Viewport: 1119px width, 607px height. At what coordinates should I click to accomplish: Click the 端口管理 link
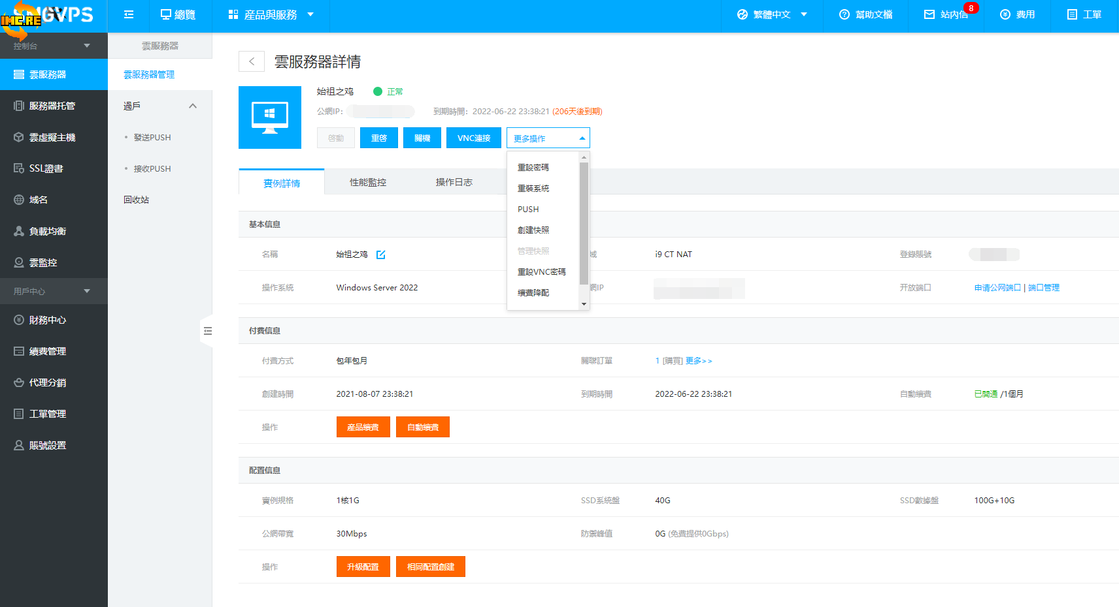point(1044,288)
